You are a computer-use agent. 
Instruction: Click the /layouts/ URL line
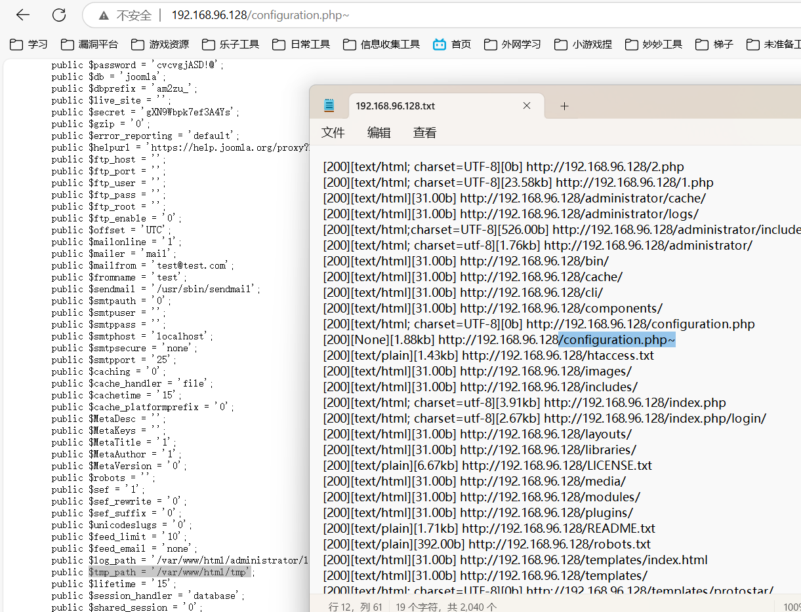478,434
